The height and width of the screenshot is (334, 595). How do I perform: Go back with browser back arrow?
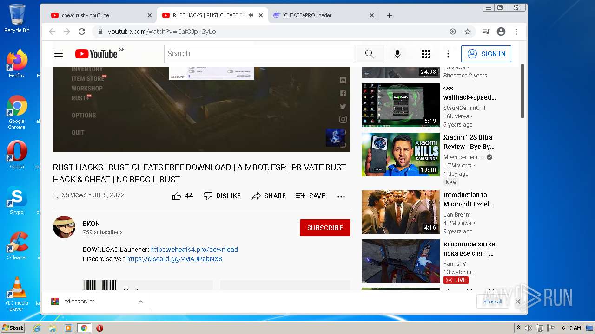[52, 32]
